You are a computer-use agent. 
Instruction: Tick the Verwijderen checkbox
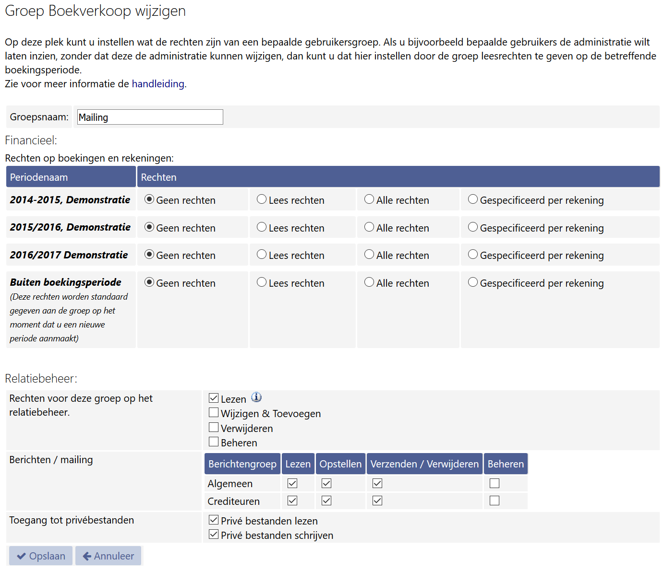(x=214, y=428)
